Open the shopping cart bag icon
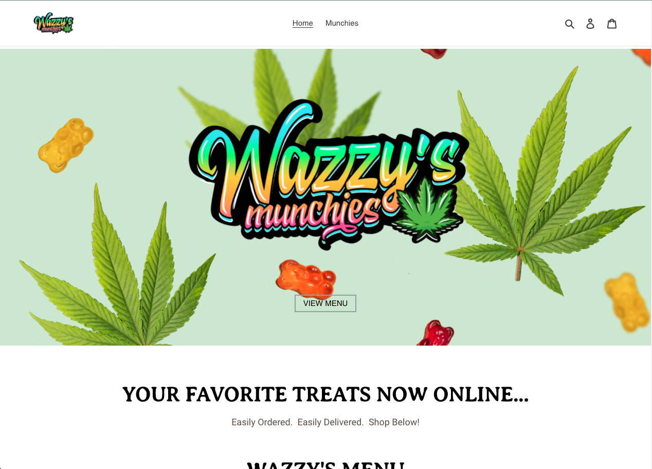The image size is (652, 469). 611,24
